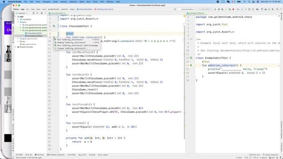The width and height of the screenshot is (283, 159).
Task: Open the TODO tool window
Action: (19, 155)
